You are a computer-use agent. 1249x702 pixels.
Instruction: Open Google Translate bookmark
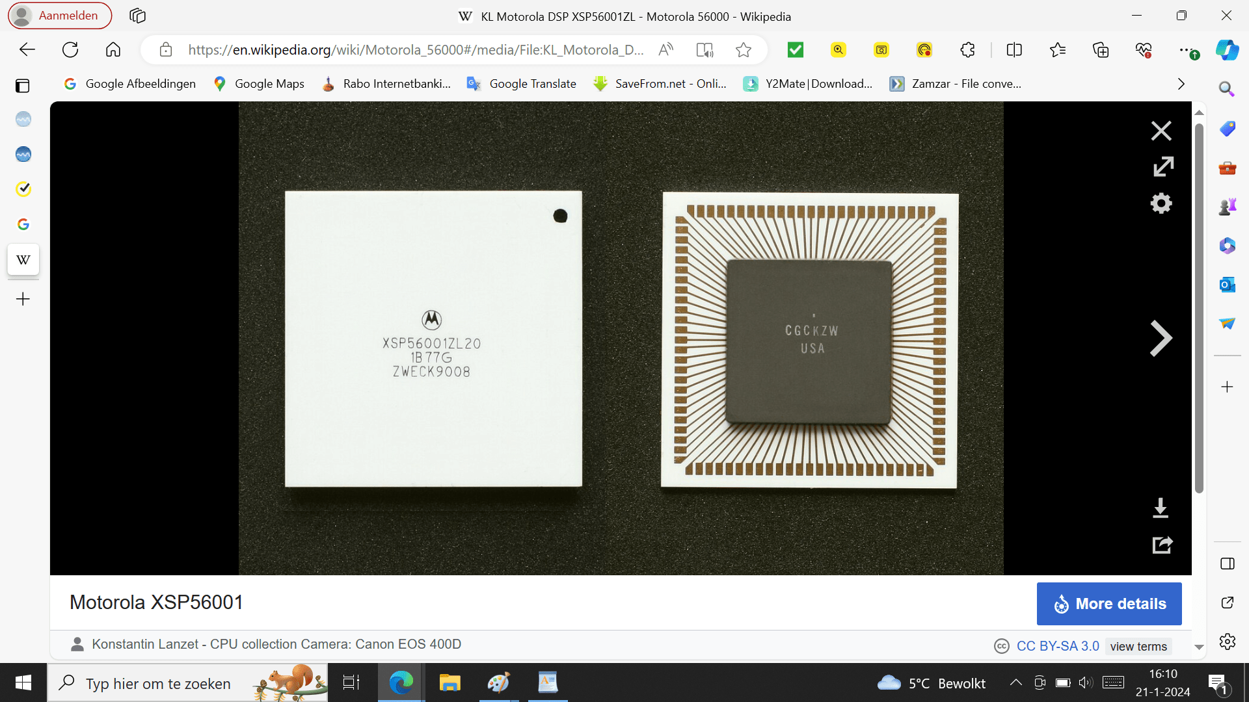tap(522, 84)
